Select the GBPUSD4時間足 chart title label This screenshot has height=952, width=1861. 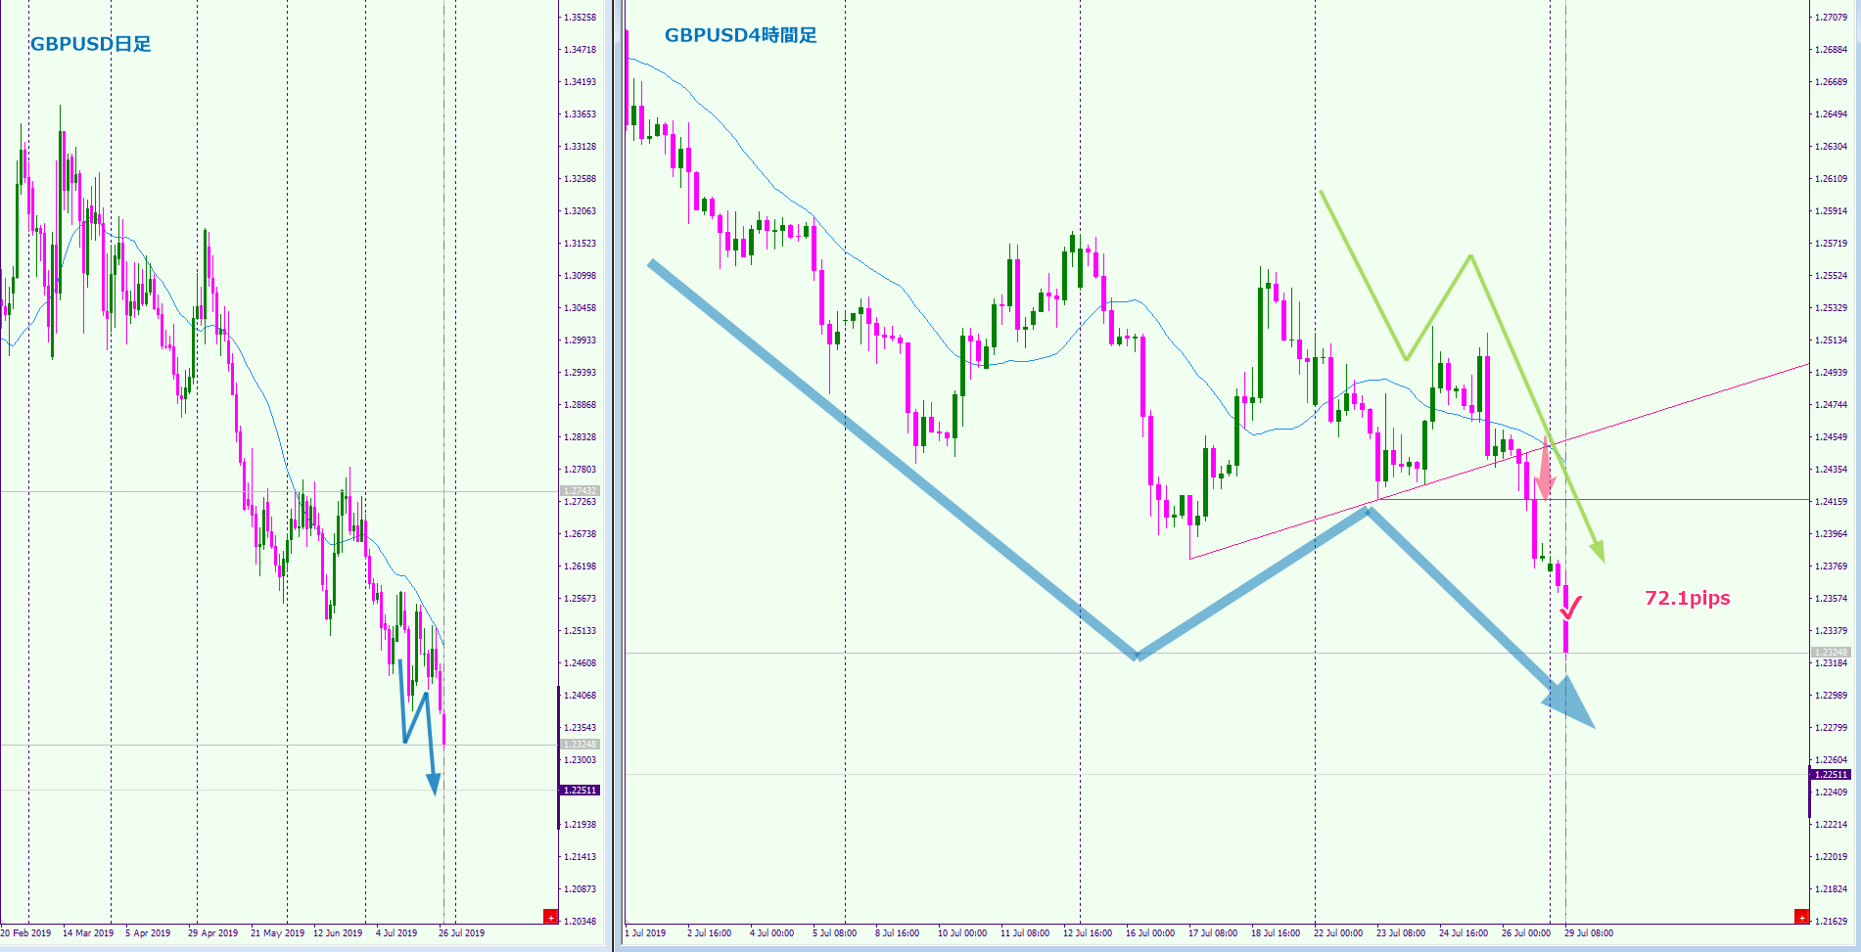740,35
